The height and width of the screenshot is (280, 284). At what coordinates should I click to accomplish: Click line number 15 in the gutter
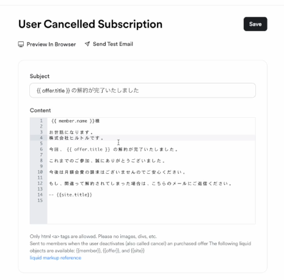tap(40, 201)
